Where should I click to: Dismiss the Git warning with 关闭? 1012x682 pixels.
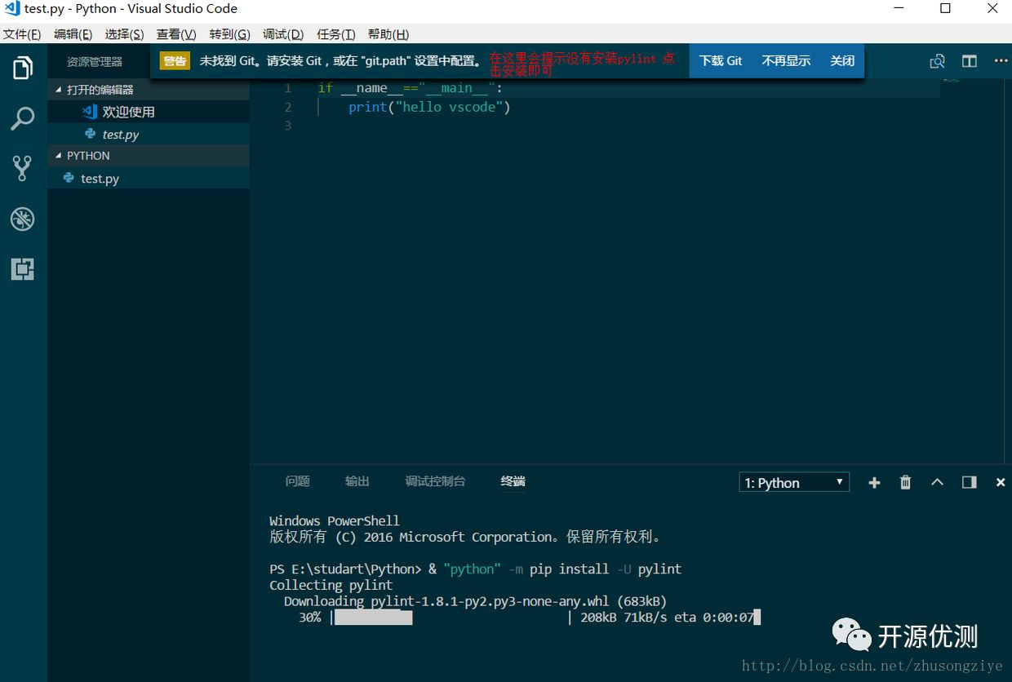(842, 61)
